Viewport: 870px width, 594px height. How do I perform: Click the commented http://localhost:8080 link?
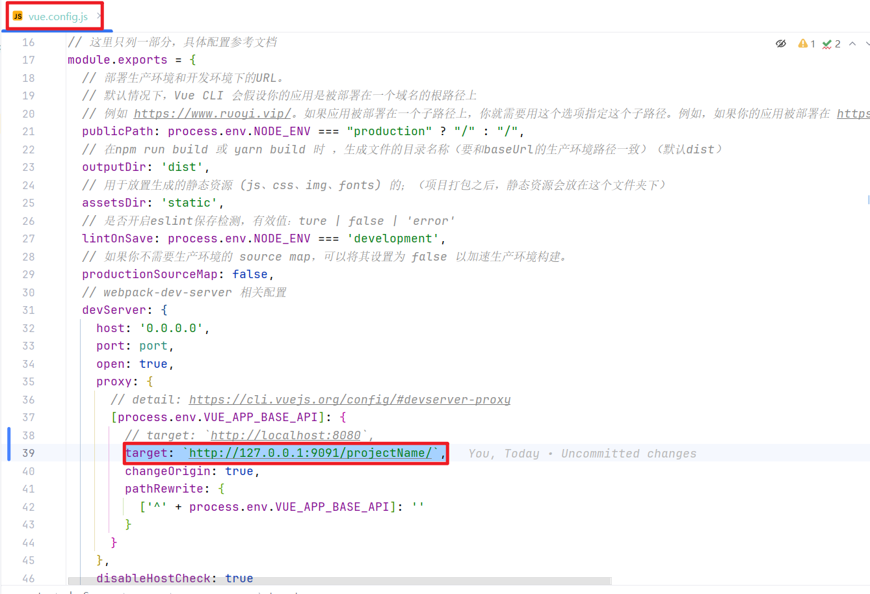285,435
